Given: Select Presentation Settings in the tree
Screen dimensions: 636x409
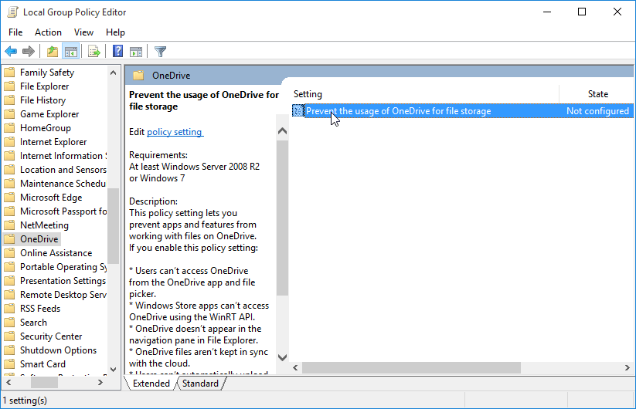Looking at the screenshot, I should (63, 281).
